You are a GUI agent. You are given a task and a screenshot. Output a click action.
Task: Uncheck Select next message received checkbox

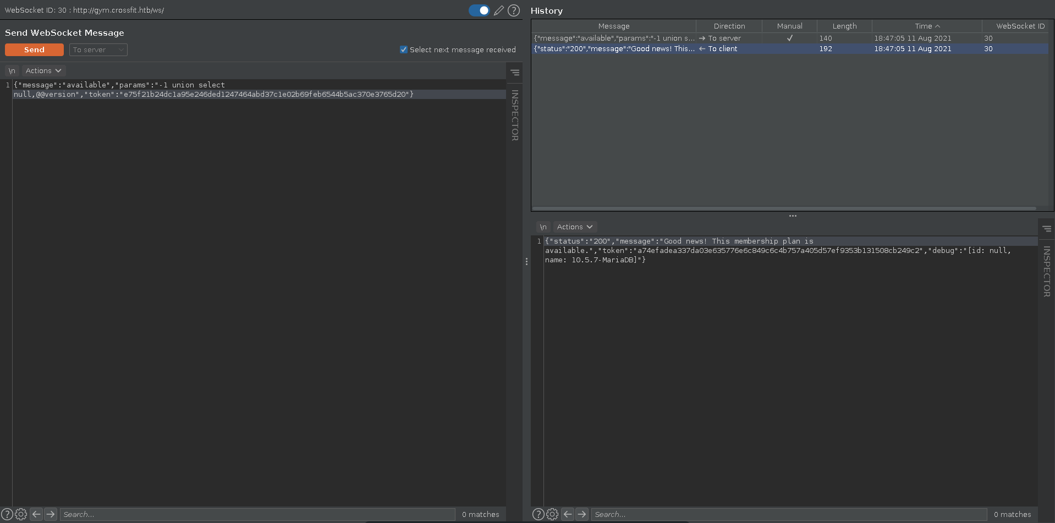coord(404,49)
